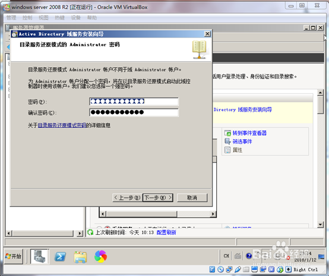This screenshot has height=276, width=329.
Task: Click the VirtualBox CPU virtualization V icon
Action: point(271,269)
